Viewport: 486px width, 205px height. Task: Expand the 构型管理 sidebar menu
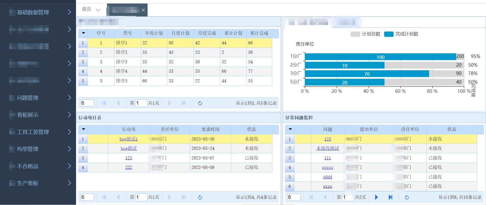pyautogui.click(x=69, y=149)
